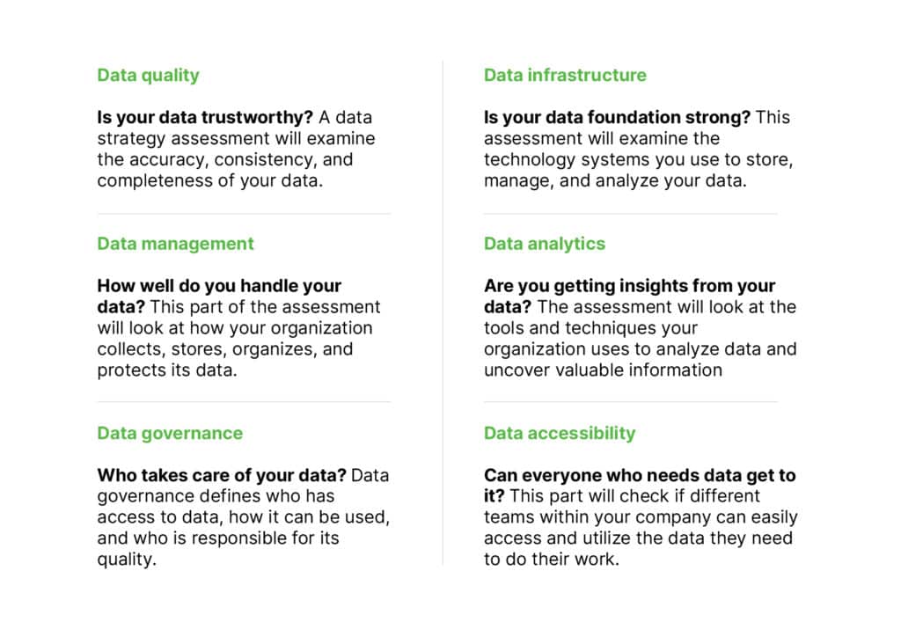Screen dimensions: 901x637
Task: Select the Data analytics heading
Action: tap(544, 244)
